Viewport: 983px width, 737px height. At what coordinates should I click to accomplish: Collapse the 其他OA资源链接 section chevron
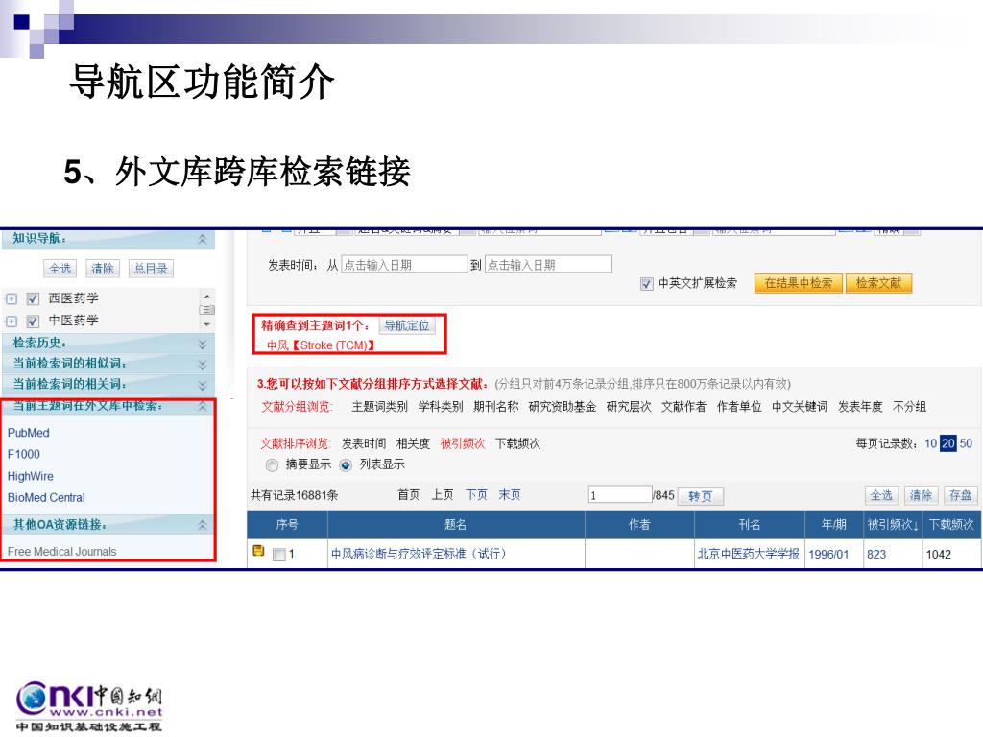pos(202,525)
